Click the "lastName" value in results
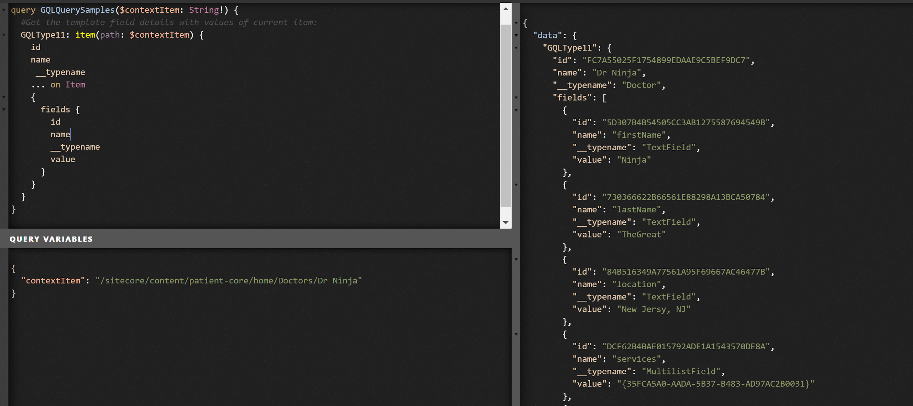The width and height of the screenshot is (913, 406). (636, 210)
